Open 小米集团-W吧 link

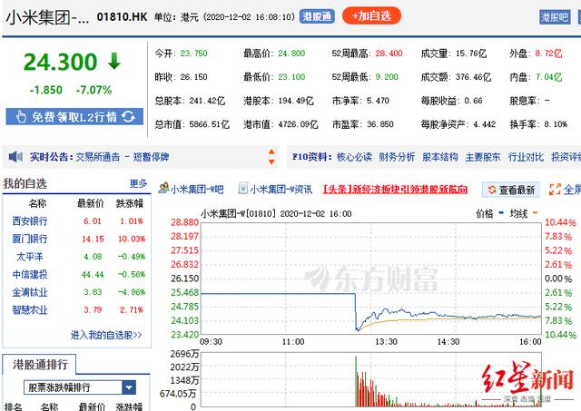pyautogui.click(x=197, y=190)
